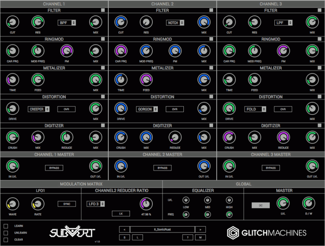
Task: Click Channel 1 Ringmod CAR FRQ knob
Action: coord(13,51)
